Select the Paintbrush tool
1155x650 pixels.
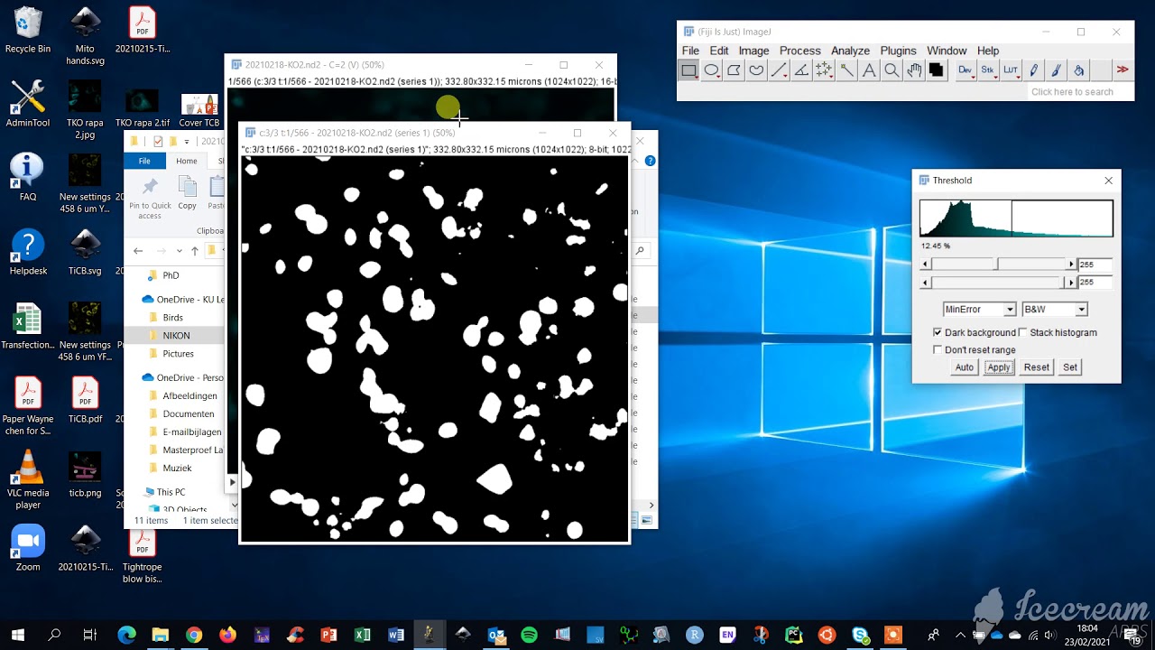[x=1057, y=70]
